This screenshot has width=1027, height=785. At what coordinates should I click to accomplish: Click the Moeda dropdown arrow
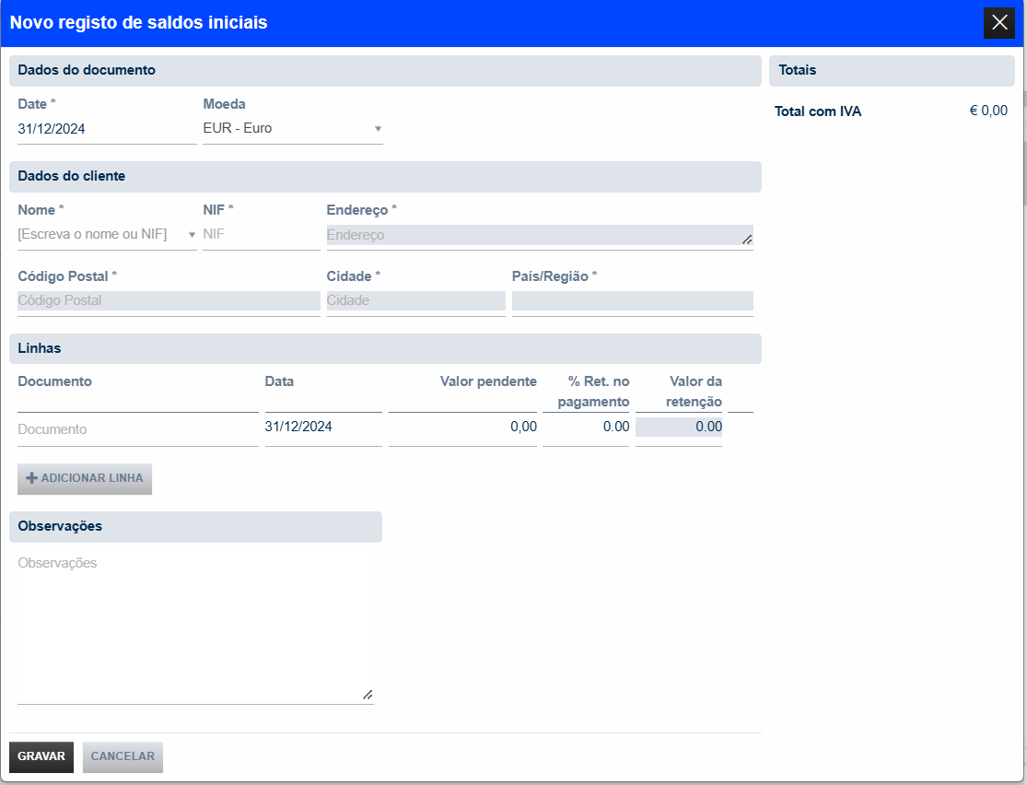[378, 129]
